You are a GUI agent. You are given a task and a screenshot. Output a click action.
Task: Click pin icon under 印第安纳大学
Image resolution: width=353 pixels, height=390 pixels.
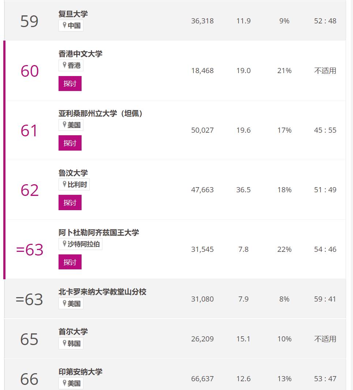coord(64,383)
